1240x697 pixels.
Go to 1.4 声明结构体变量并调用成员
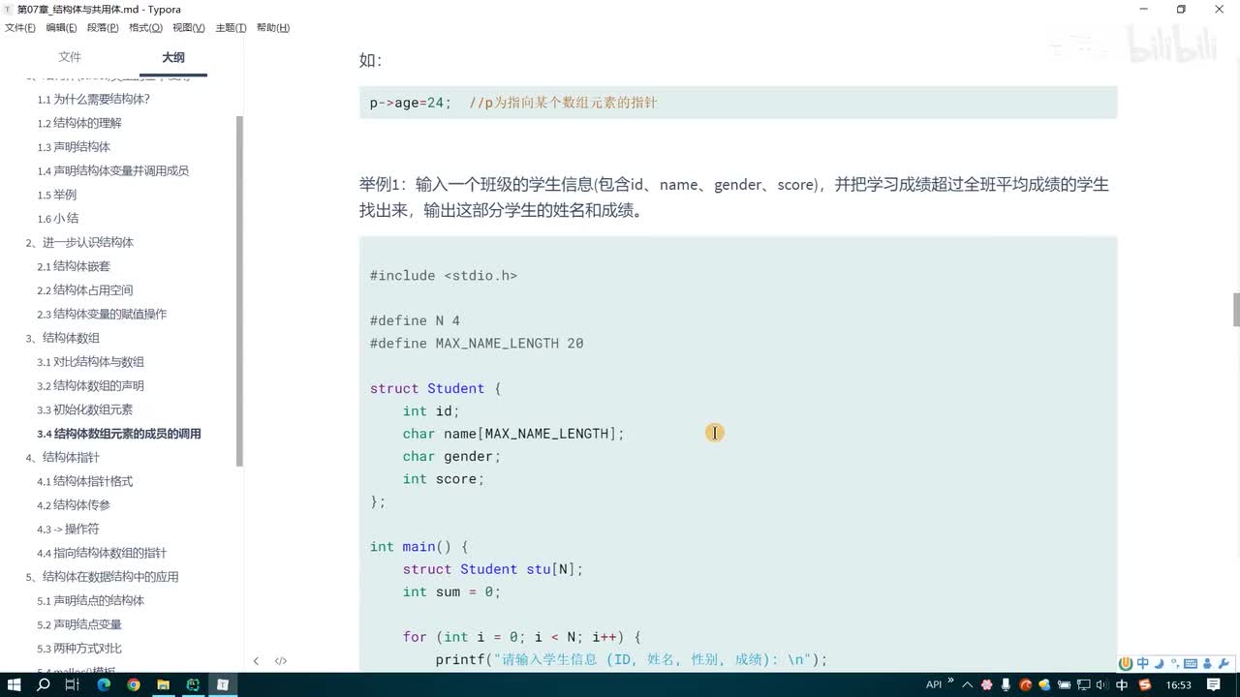pyautogui.click(x=113, y=170)
